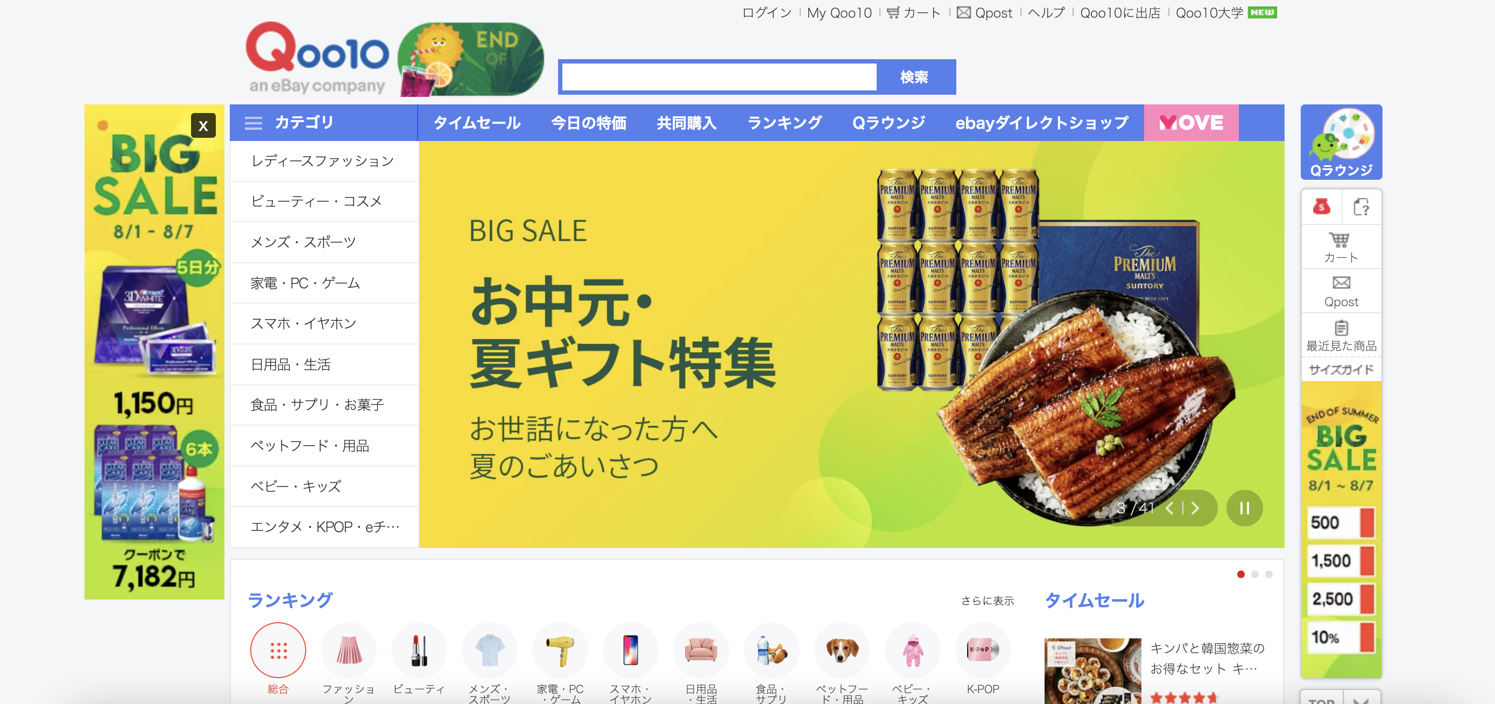
Task: Select the K-POP ranking category icon
Action: (983, 650)
